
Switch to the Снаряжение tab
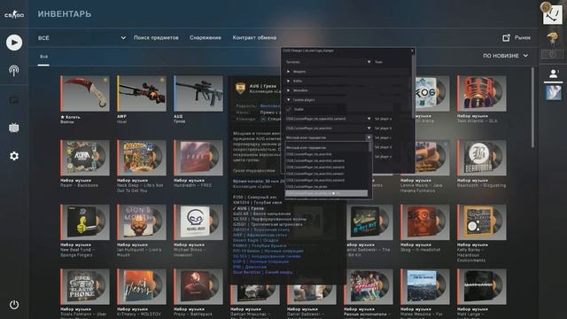pyautogui.click(x=206, y=37)
